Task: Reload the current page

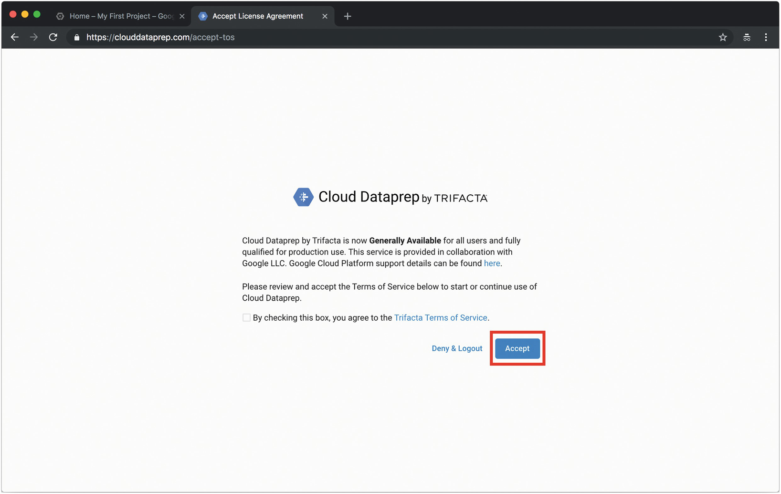Action: click(53, 37)
